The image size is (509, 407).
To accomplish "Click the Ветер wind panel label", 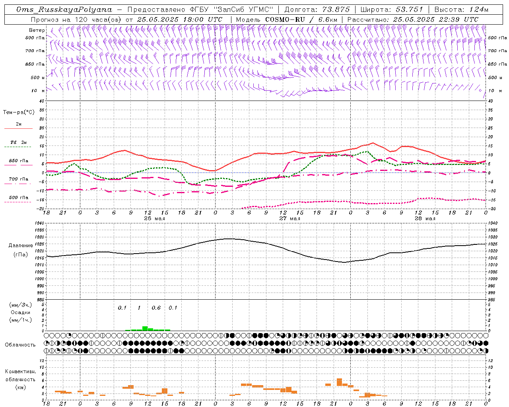I will [37, 30].
